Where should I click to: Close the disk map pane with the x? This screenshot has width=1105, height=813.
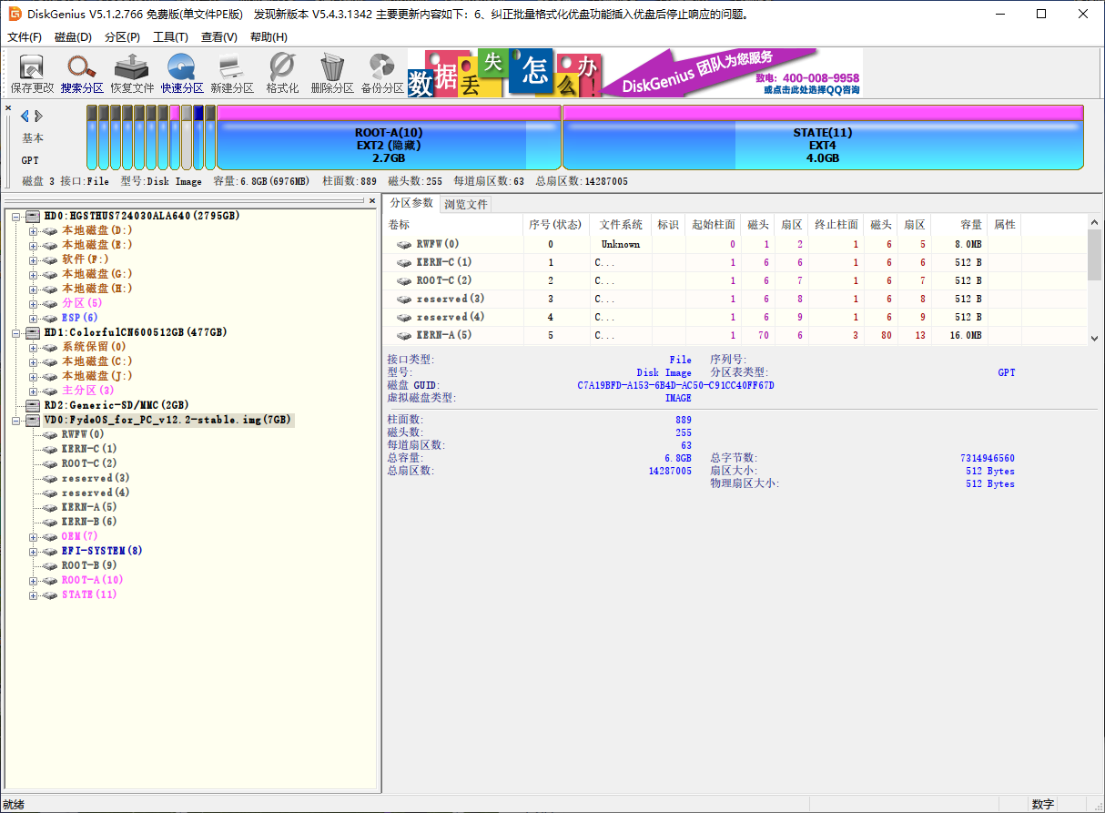(x=8, y=108)
